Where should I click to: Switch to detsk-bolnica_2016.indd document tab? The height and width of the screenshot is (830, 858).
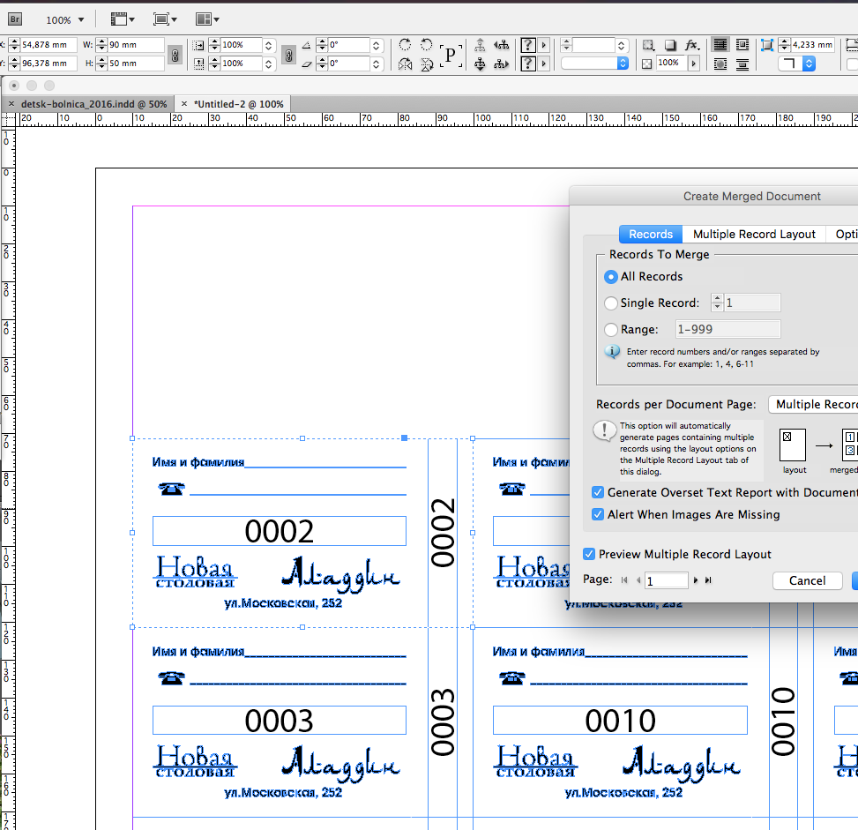93,104
